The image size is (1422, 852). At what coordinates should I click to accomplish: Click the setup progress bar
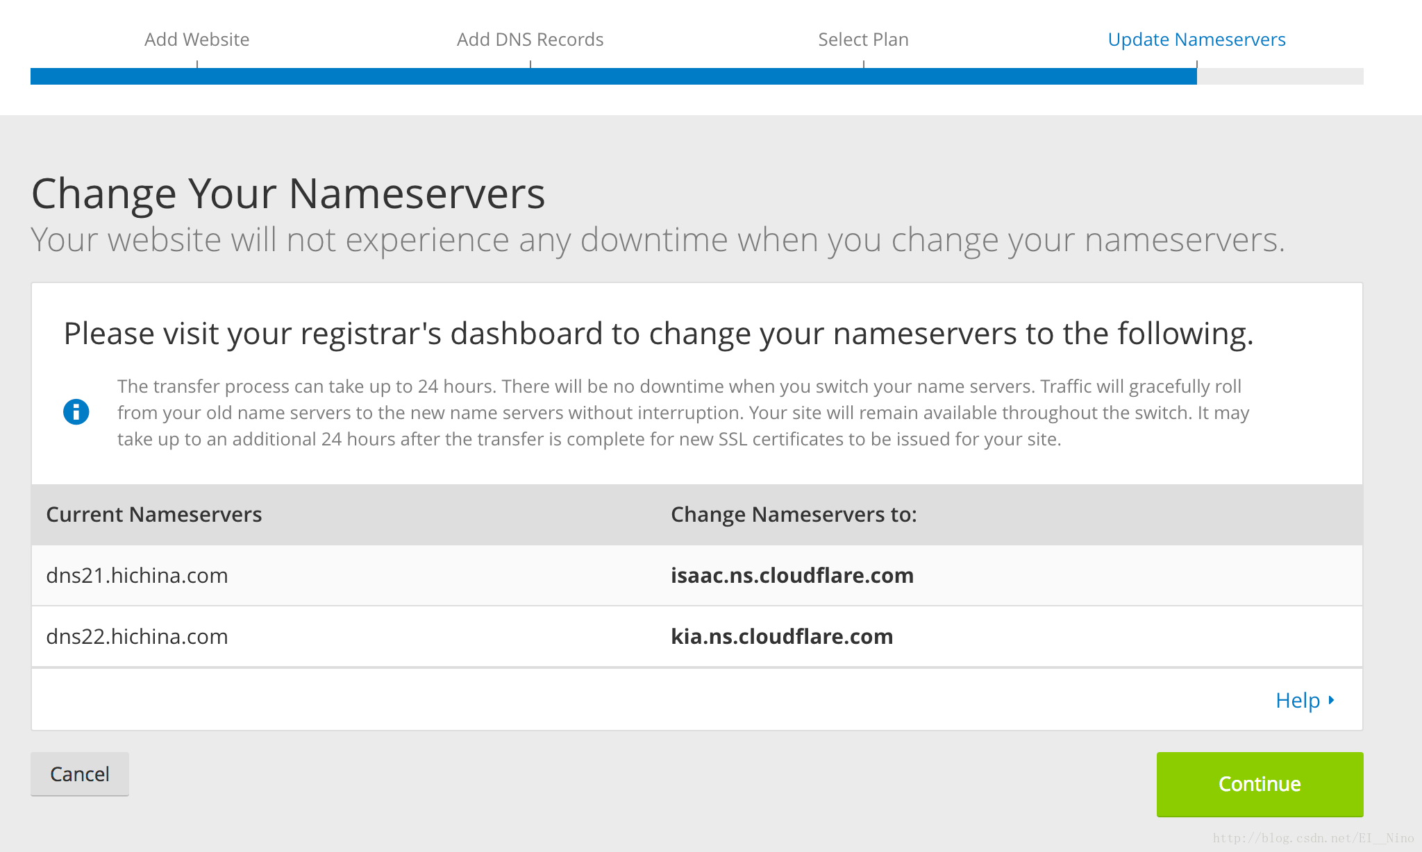click(697, 76)
